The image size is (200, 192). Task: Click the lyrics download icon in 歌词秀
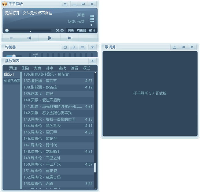pyautogui.click(x=175, y=47)
